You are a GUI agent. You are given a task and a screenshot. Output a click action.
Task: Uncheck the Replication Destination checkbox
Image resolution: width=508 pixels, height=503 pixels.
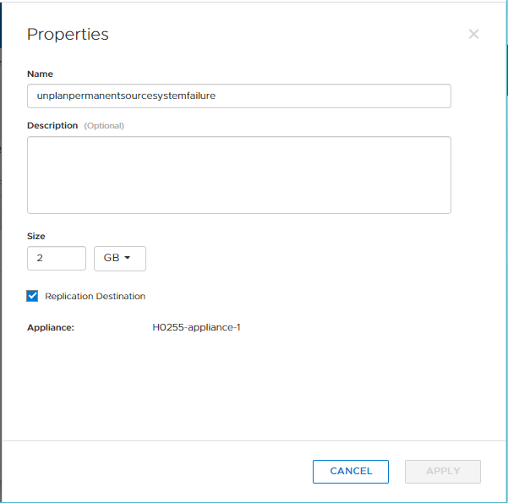pos(33,296)
